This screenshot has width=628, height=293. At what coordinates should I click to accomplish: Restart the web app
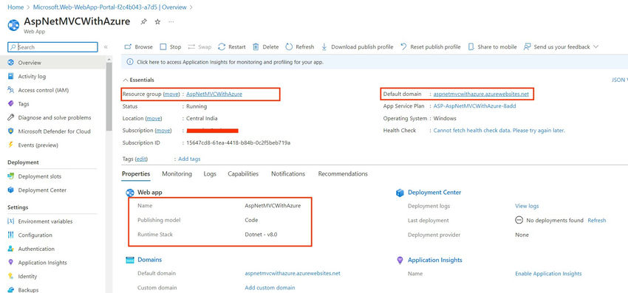pyautogui.click(x=232, y=46)
